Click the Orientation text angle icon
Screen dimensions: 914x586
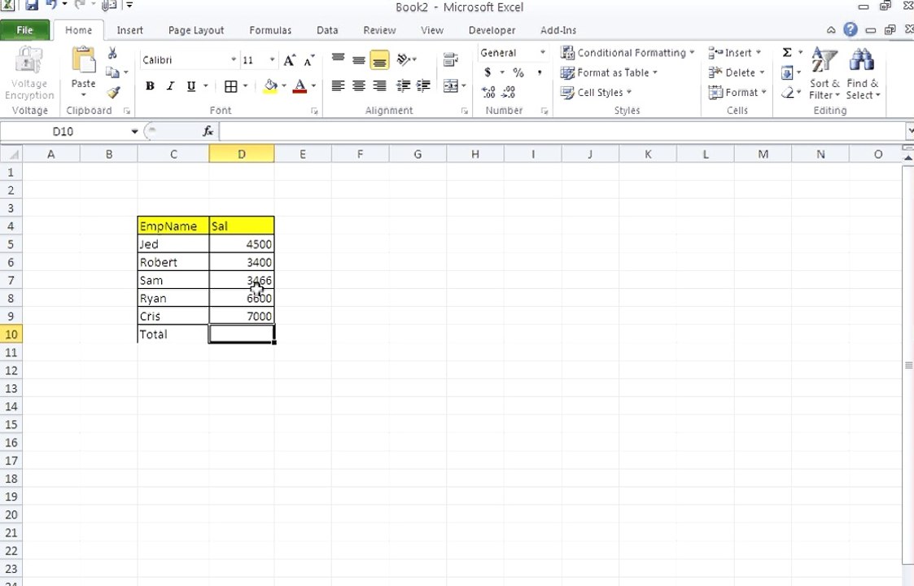(x=404, y=59)
